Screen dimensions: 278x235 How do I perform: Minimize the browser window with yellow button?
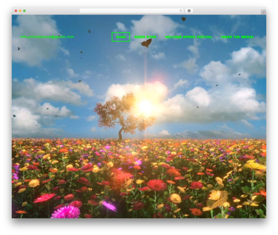point(20,11)
